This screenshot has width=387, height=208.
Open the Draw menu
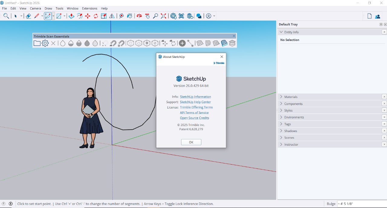[x=48, y=8]
